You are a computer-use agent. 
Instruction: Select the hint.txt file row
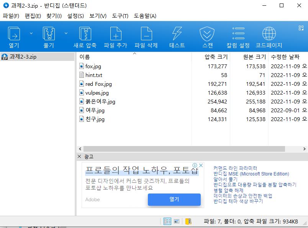point(192,75)
